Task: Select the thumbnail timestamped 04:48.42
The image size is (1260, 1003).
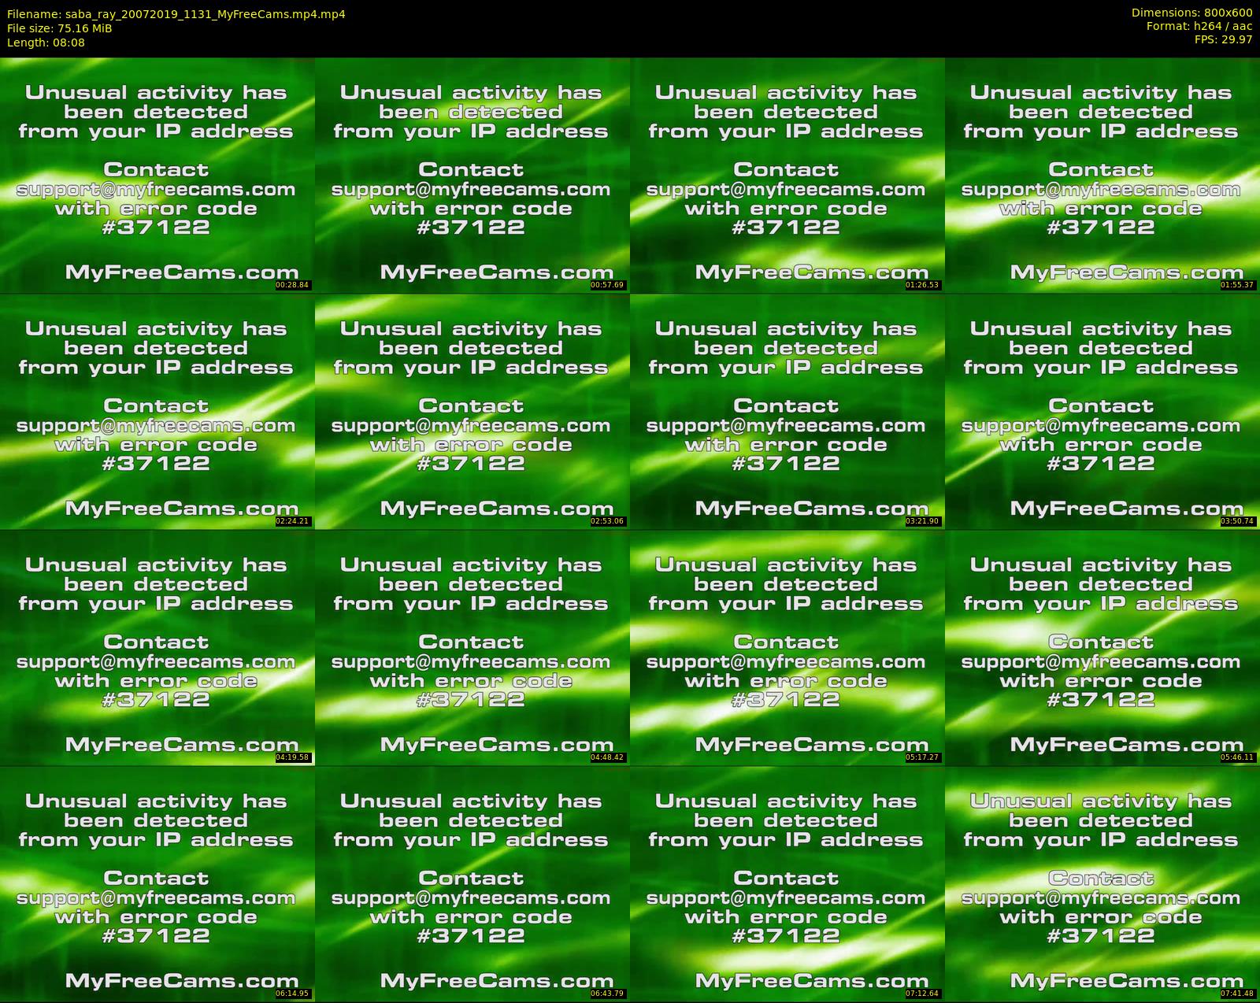Action: (x=472, y=648)
